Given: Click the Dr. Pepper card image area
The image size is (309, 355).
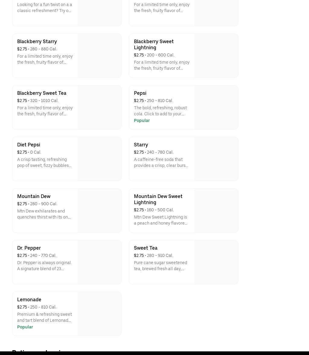Looking at the screenshot, I should (99, 262).
